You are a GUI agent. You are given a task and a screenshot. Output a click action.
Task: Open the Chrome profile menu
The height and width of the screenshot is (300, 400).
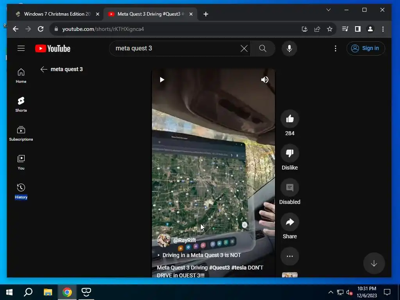(370, 29)
